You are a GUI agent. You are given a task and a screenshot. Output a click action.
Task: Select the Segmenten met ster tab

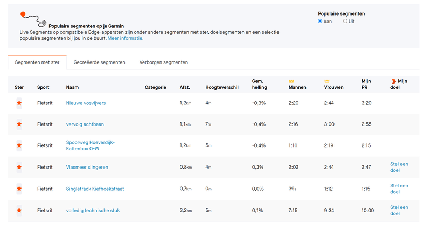(x=37, y=62)
